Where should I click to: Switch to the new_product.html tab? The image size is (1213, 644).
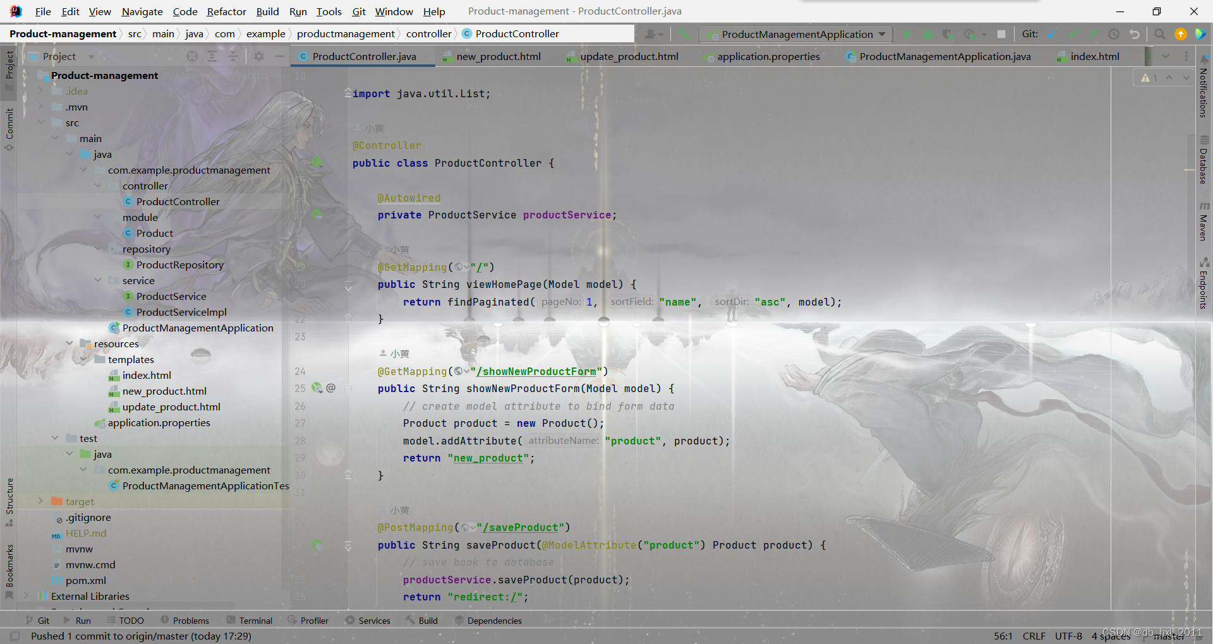492,56
